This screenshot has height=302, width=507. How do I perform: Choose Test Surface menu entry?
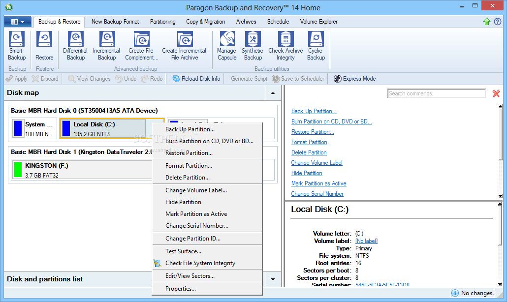[207, 251]
